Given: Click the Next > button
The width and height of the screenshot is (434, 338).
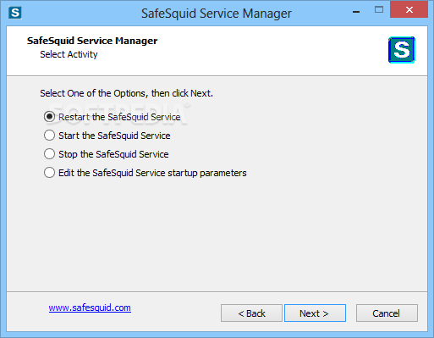Looking at the screenshot, I should (315, 313).
